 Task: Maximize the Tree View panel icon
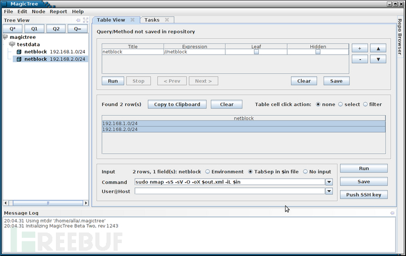(86, 20)
